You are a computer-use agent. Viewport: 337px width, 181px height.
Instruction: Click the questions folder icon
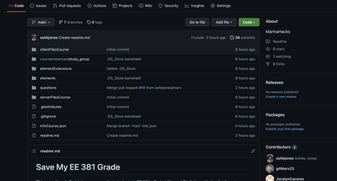coord(34,88)
